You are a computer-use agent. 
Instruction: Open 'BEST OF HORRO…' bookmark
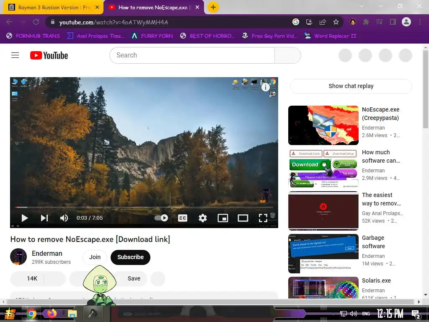coord(207,36)
